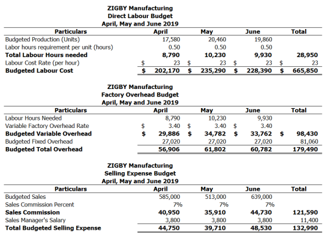The image size is (326, 235).
Task: Click April total overhead 56,906
Action: [169, 149]
